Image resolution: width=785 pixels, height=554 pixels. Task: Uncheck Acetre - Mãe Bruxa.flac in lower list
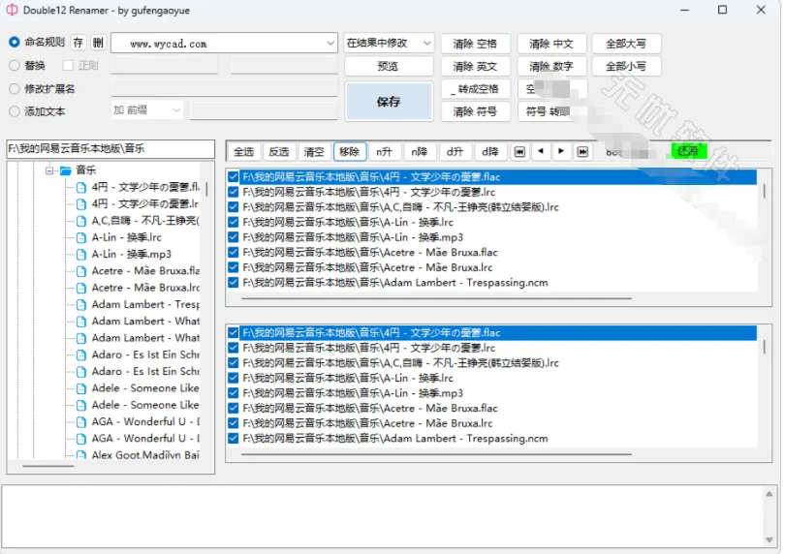[233, 408]
